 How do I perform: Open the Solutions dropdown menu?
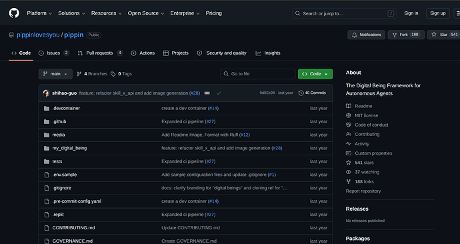71,13
